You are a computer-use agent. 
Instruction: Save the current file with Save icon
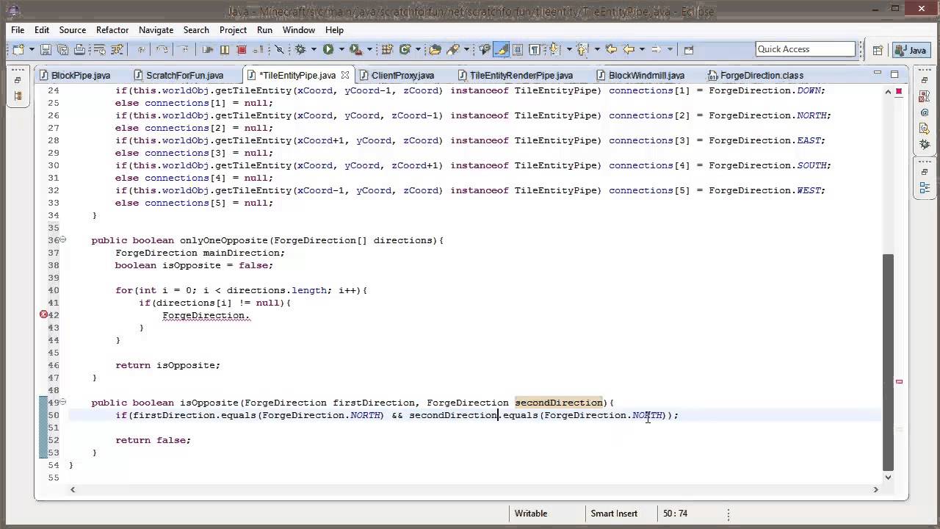point(46,49)
